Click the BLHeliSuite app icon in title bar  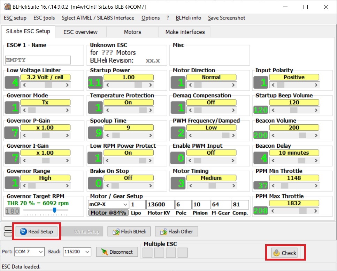(x=7, y=7)
